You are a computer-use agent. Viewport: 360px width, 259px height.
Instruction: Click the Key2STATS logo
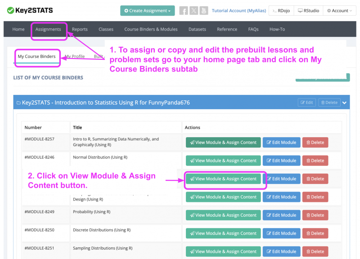tap(30, 10)
